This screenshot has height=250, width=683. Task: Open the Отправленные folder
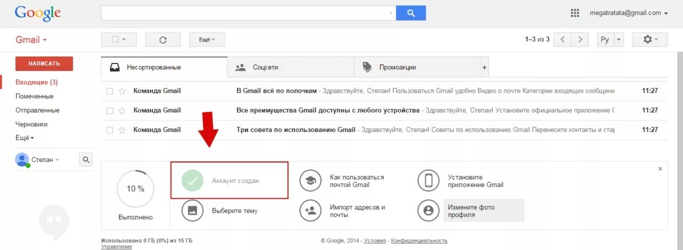[37, 110]
